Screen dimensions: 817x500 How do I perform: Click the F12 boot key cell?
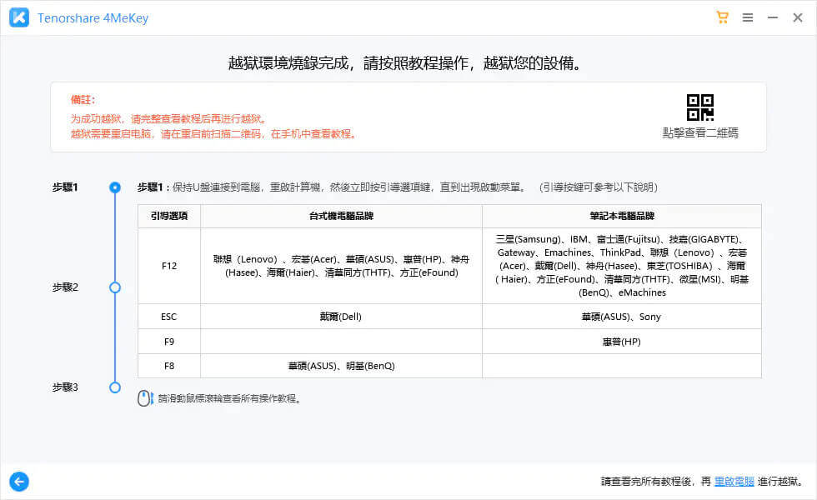pos(169,266)
